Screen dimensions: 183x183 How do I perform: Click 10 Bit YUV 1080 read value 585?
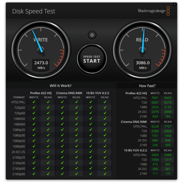pos(168,164)
